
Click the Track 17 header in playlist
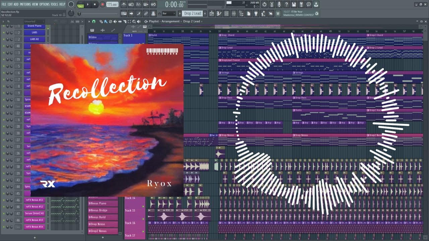coord(134,236)
